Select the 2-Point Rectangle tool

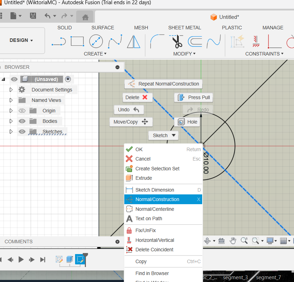pos(77,41)
